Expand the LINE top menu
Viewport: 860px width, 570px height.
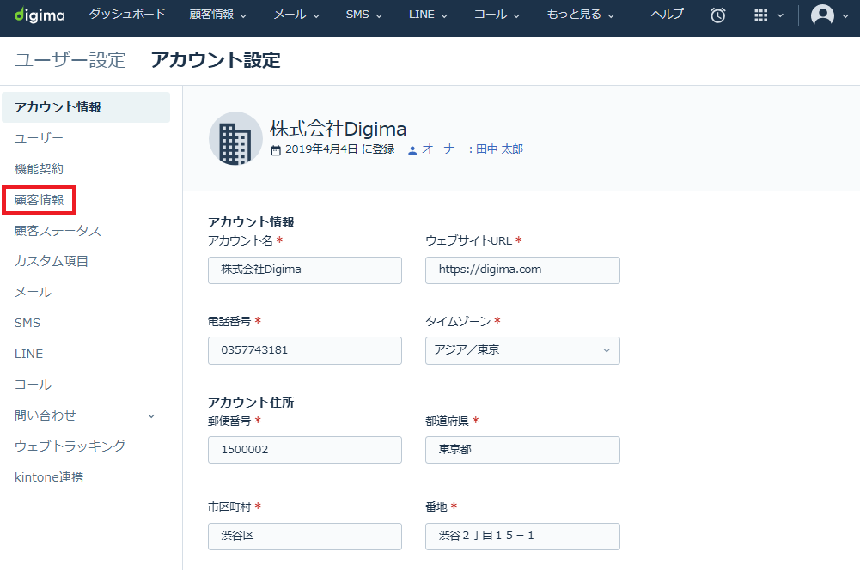[x=428, y=15]
